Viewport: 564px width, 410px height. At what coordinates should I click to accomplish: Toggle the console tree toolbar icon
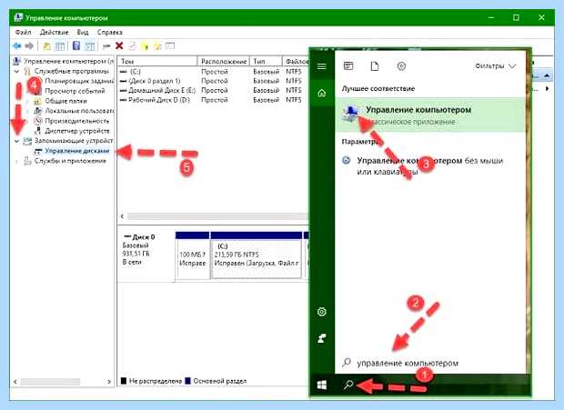tap(60, 46)
